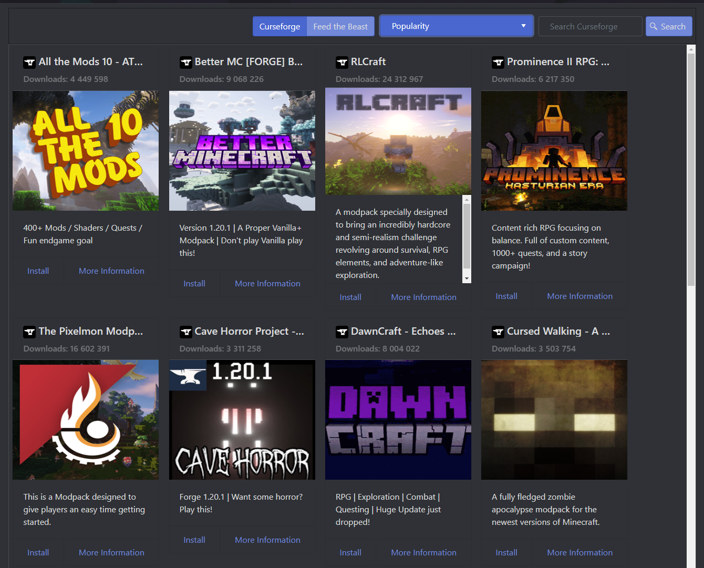Click the CurseForge anvil icon beside RLCraft
Image resolution: width=704 pixels, height=568 pixels.
(342, 63)
